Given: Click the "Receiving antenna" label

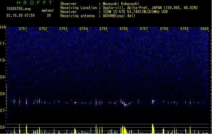Looking at the screenshot, I should point(78,16).
